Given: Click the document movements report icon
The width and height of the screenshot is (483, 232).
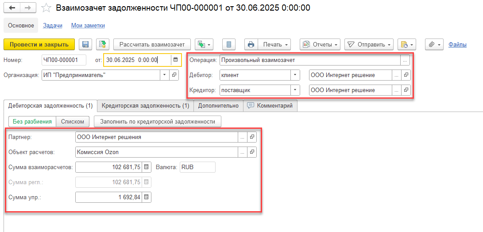Looking at the screenshot, I should pyautogui.click(x=229, y=44).
